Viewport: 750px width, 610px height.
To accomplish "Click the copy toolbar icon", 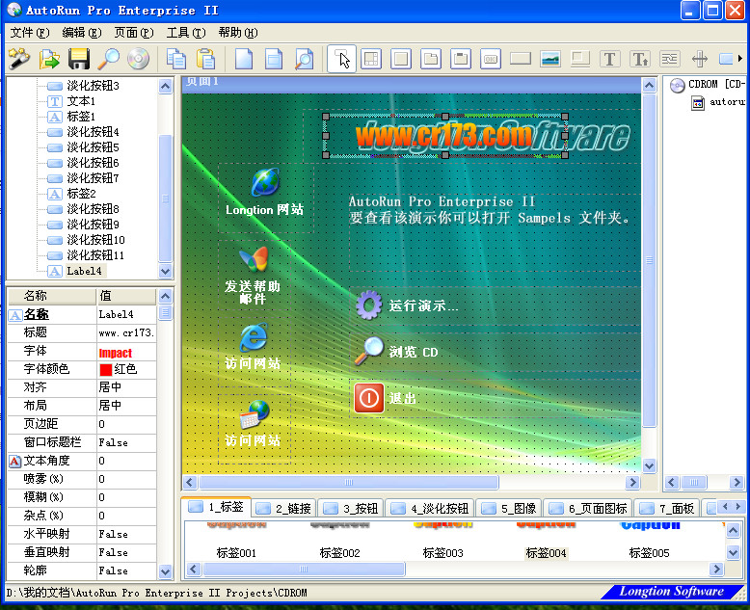I will [176, 59].
